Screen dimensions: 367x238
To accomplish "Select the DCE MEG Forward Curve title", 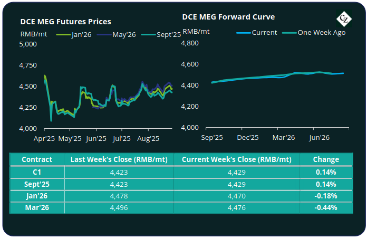I will coord(228,17).
